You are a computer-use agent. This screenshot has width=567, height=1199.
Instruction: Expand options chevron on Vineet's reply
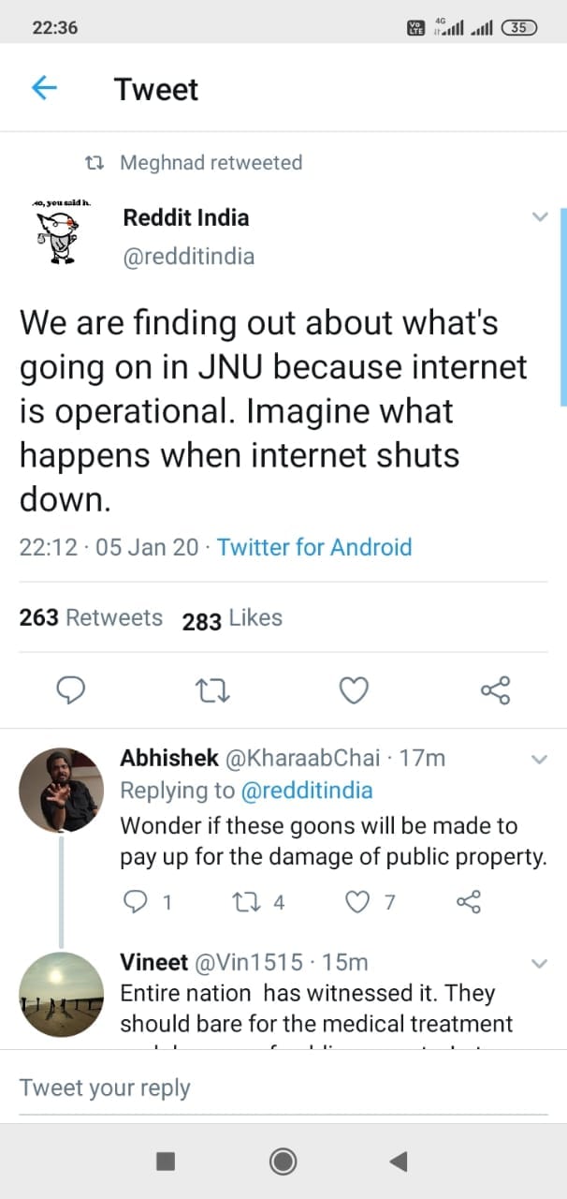click(x=540, y=963)
